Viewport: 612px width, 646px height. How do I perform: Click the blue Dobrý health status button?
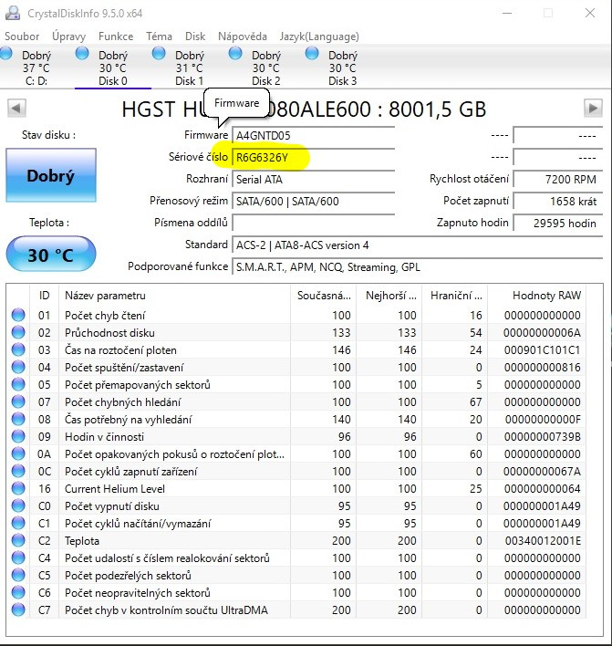point(51,175)
